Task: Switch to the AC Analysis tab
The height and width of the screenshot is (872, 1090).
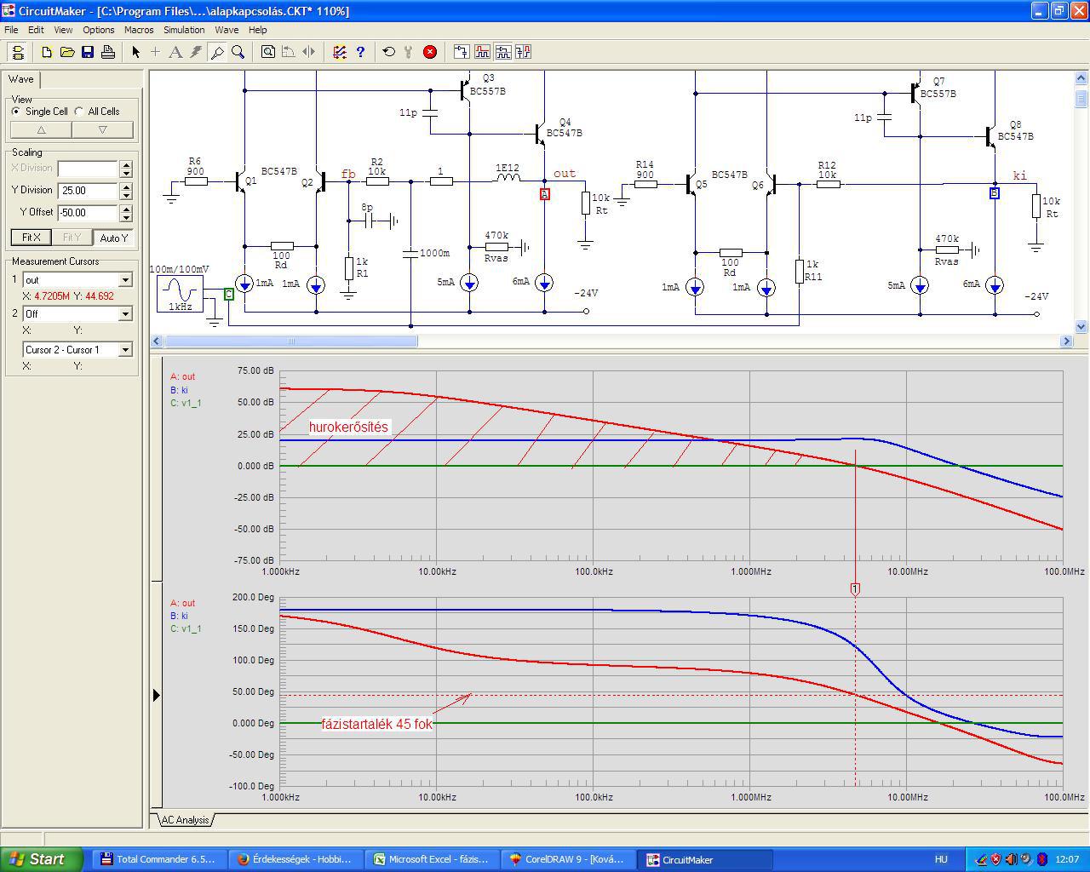Action: pyautogui.click(x=185, y=820)
